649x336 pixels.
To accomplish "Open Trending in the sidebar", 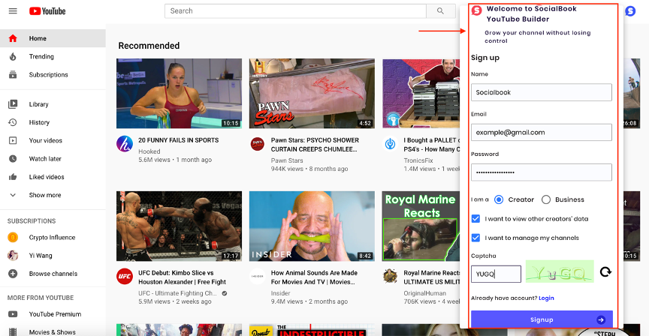I will [53, 56].
